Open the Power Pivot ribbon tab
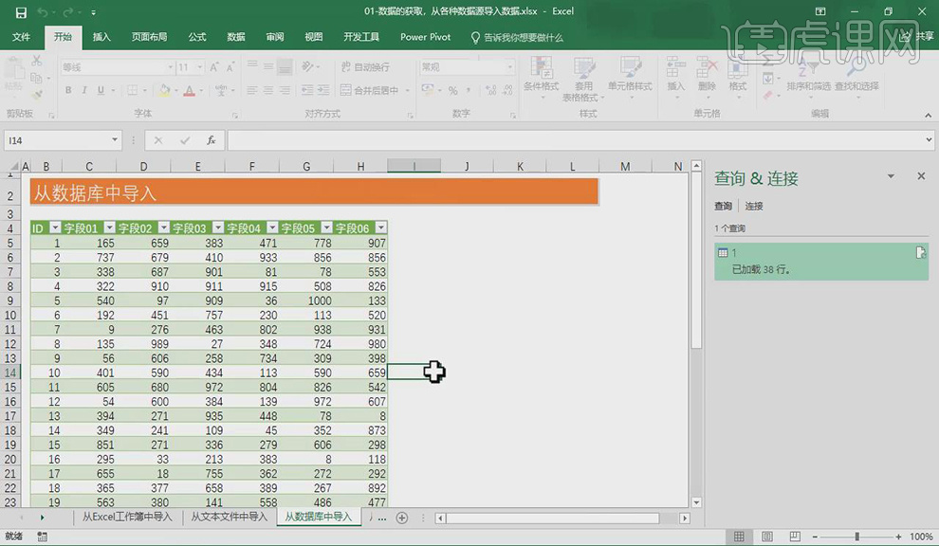 (425, 37)
